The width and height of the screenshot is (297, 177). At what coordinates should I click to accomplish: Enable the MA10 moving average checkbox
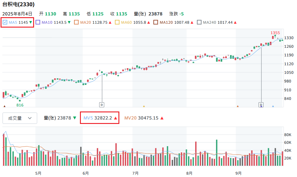(38, 23)
